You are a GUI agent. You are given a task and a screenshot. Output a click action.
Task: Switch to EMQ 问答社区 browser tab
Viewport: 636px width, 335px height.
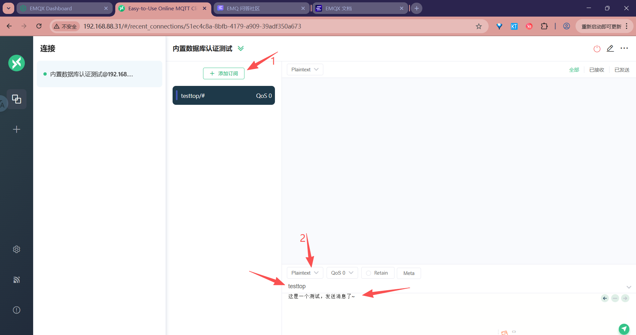tap(261, 8)
